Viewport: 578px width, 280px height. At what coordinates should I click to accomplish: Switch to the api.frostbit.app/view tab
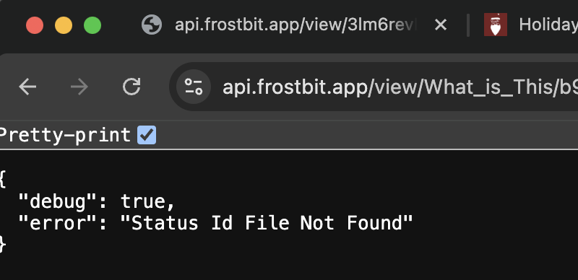tap(295, 25)
